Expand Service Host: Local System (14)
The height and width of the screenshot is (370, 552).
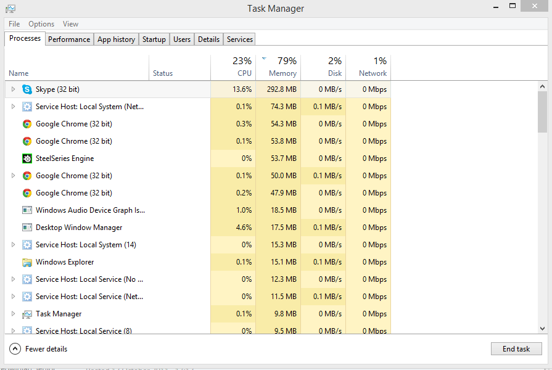pyautogui.click(x=13, y=244)
